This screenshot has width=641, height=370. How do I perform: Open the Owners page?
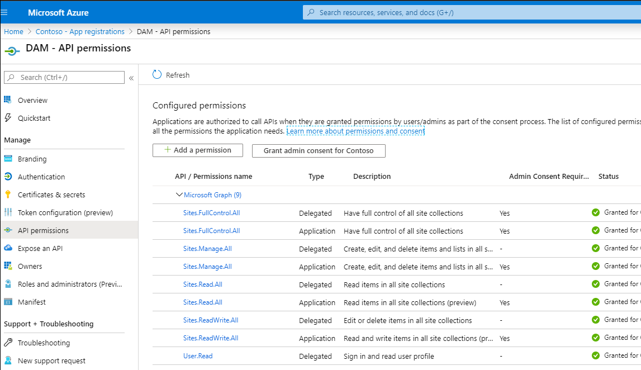[30, 266]
